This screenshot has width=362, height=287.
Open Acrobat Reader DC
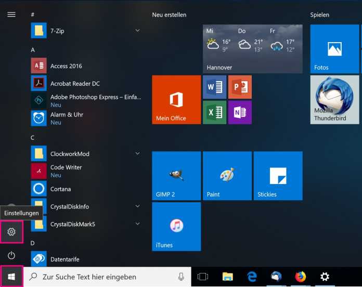[x=86, y=83]
